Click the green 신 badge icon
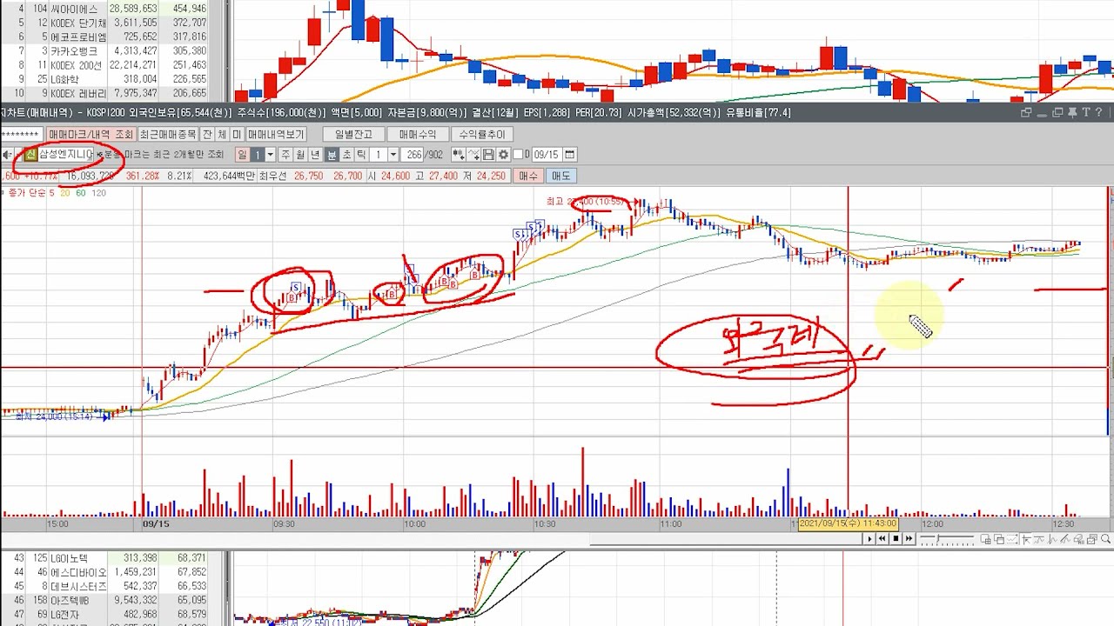 pos(30,154)
